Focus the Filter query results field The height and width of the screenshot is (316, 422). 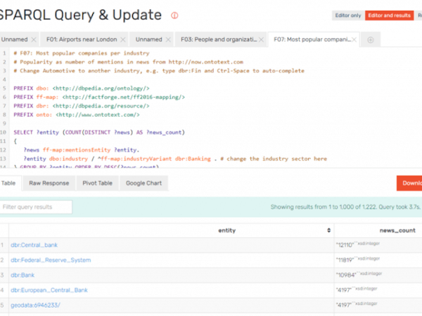[36, 207]
